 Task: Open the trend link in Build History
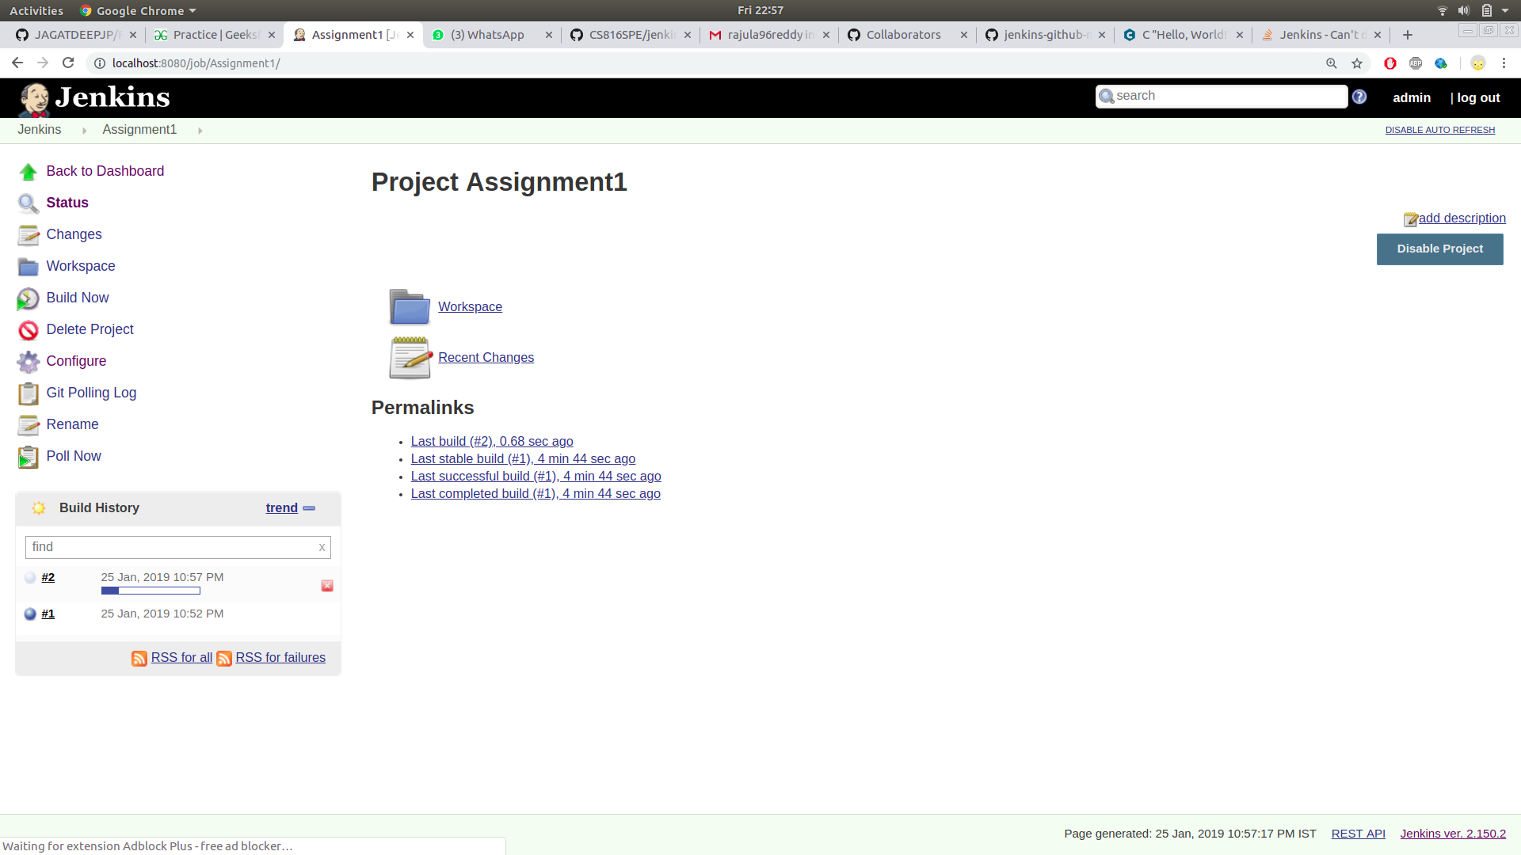pyautogui.click(x=281, y=508)
